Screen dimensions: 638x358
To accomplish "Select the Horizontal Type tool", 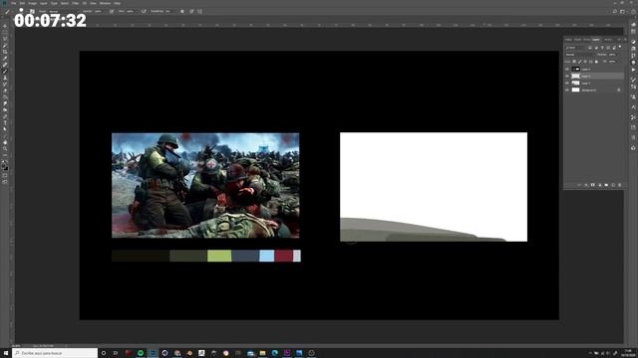I will (x=5, y=123).
